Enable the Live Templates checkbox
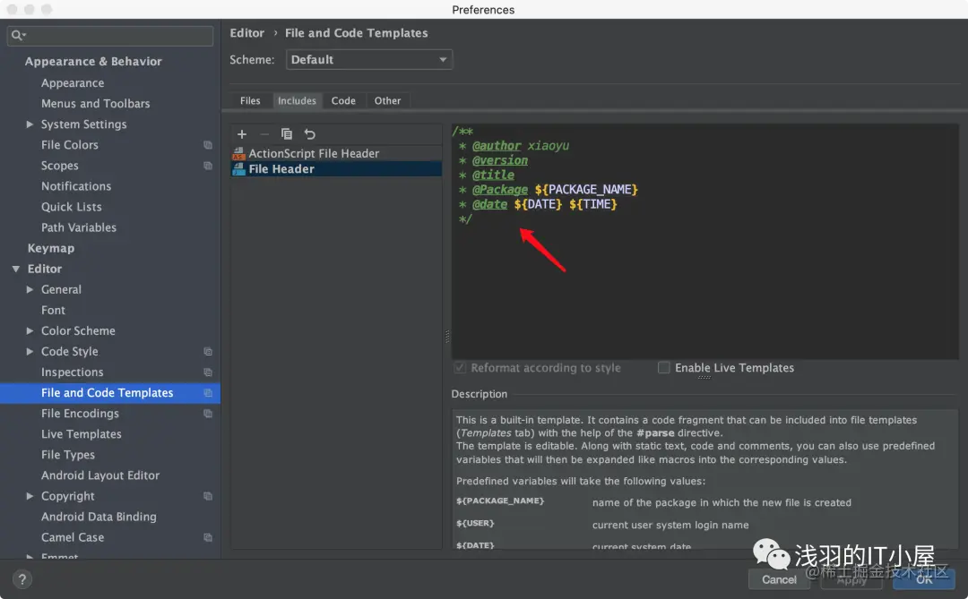Viewport: 968px width, 599px height. 663,368
